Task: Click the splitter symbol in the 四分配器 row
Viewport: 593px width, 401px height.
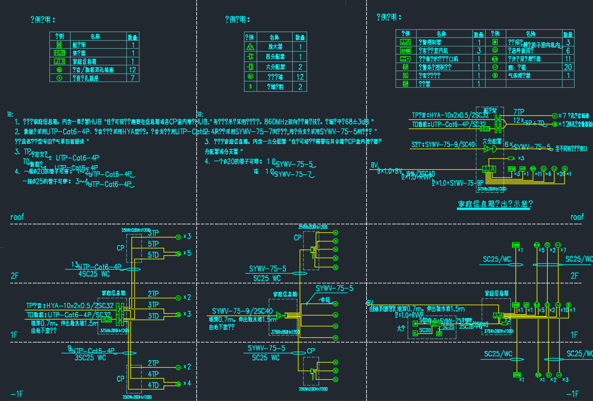Action: 250,57
